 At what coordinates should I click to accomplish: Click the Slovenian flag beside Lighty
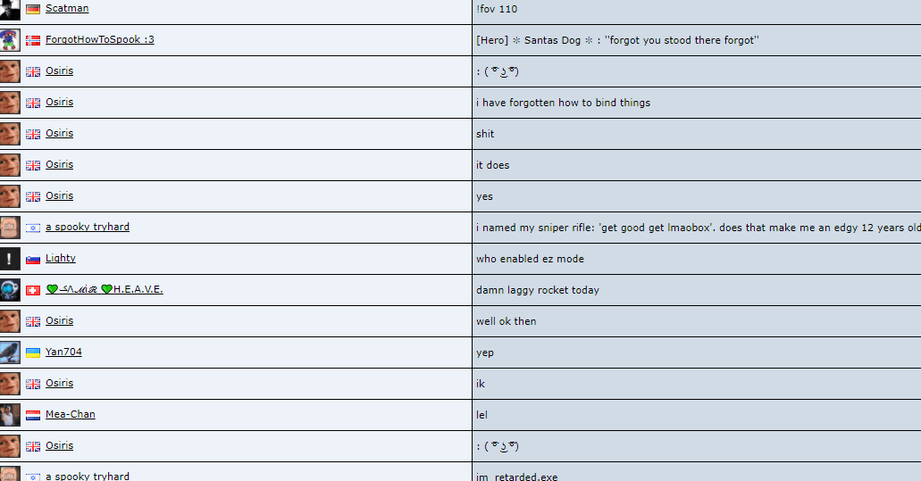click(x=33, y=259)
